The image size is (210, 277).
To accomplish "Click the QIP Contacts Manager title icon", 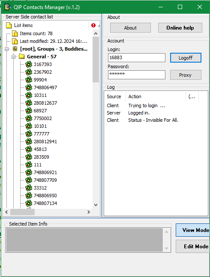I will tap(8, 7).
